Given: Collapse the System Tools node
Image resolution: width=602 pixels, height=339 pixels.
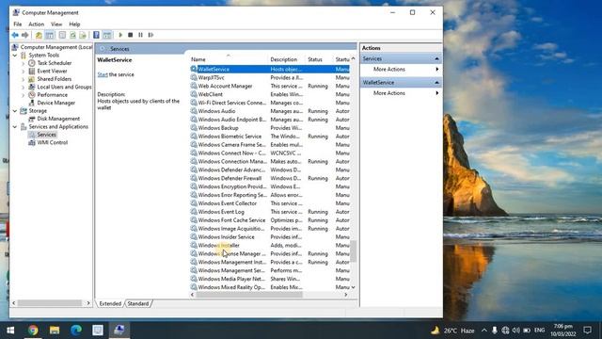Looking at the screenshot, I should [15, 56].
